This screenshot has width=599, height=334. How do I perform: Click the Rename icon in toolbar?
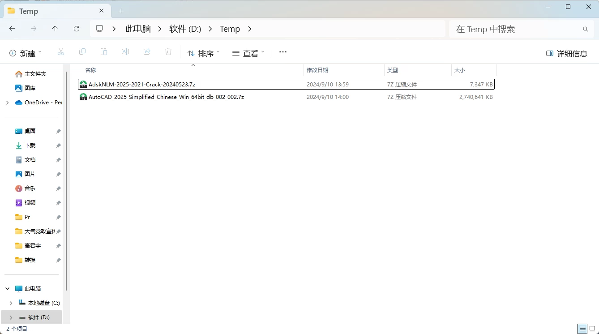(125, 52)
